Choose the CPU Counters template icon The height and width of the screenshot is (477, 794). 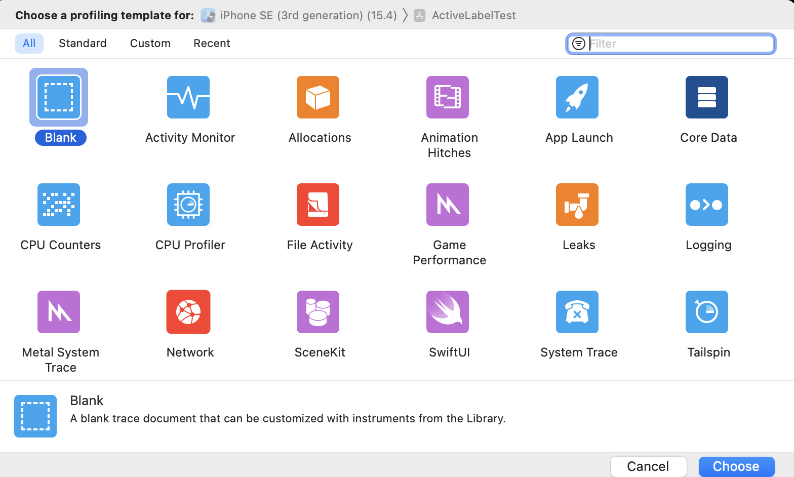[x=59, y=205]
